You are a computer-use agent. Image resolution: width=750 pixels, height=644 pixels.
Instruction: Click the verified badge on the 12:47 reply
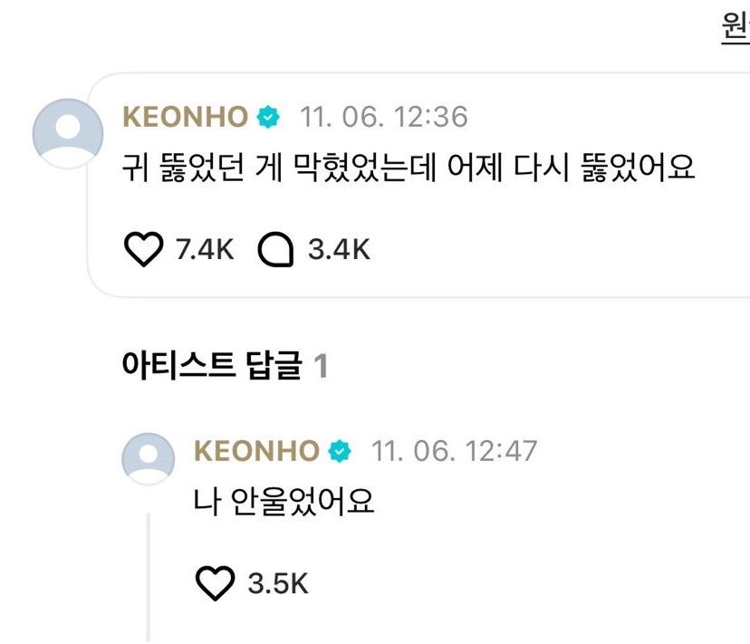(340, 451)
